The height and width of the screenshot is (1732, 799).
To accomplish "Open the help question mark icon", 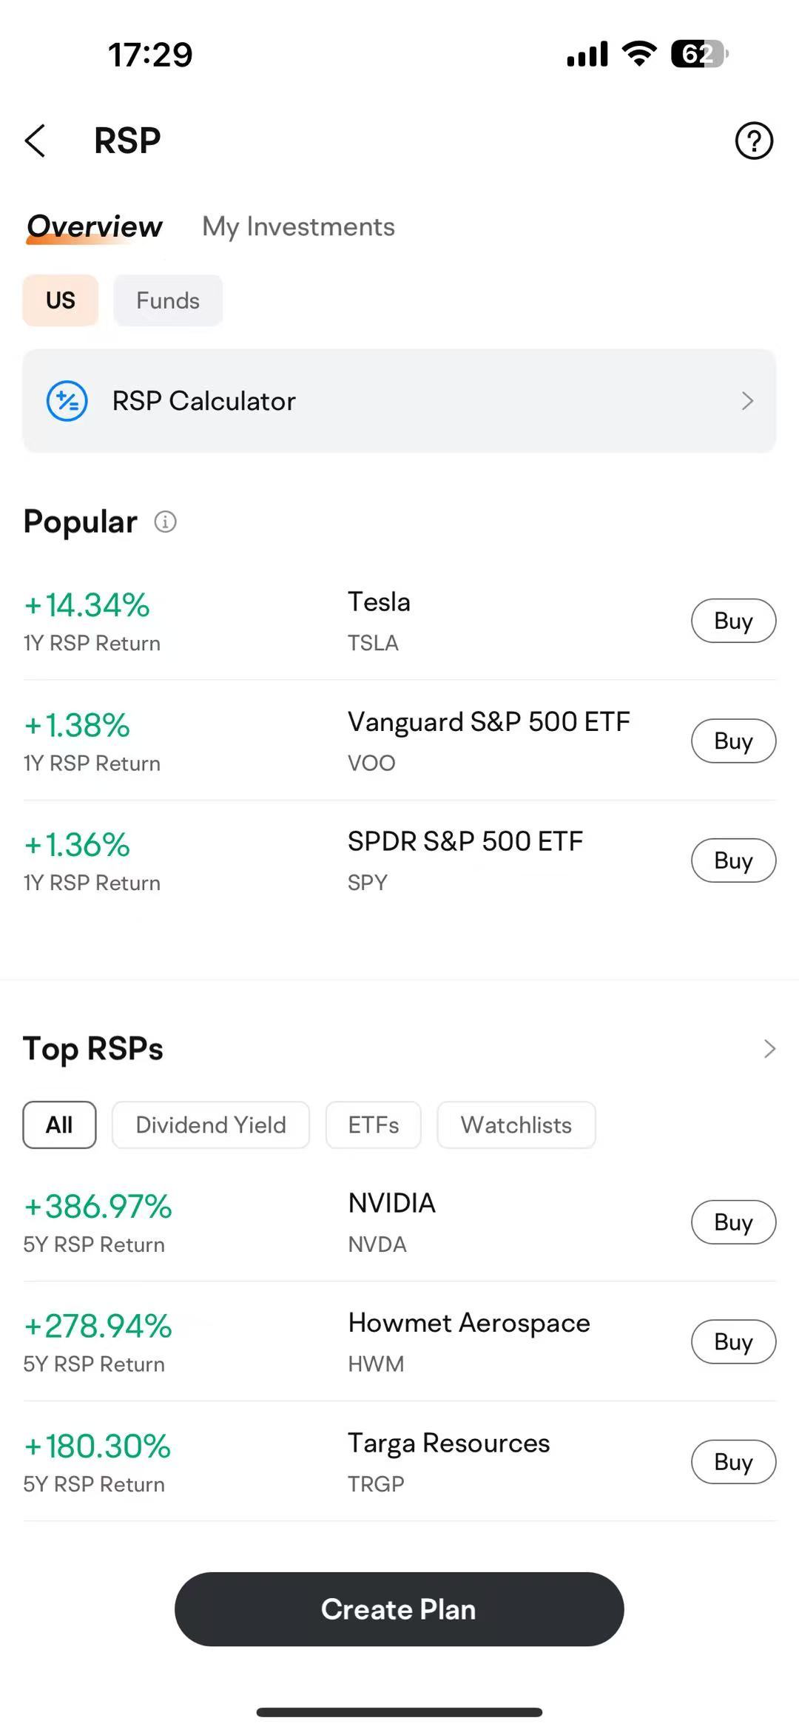I will 754,141.
